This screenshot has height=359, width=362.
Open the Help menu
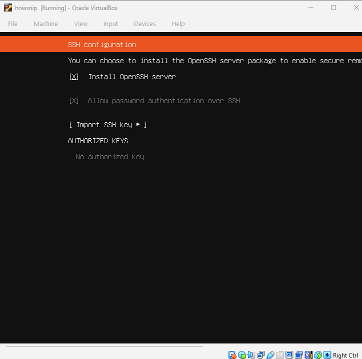point(178,24)
